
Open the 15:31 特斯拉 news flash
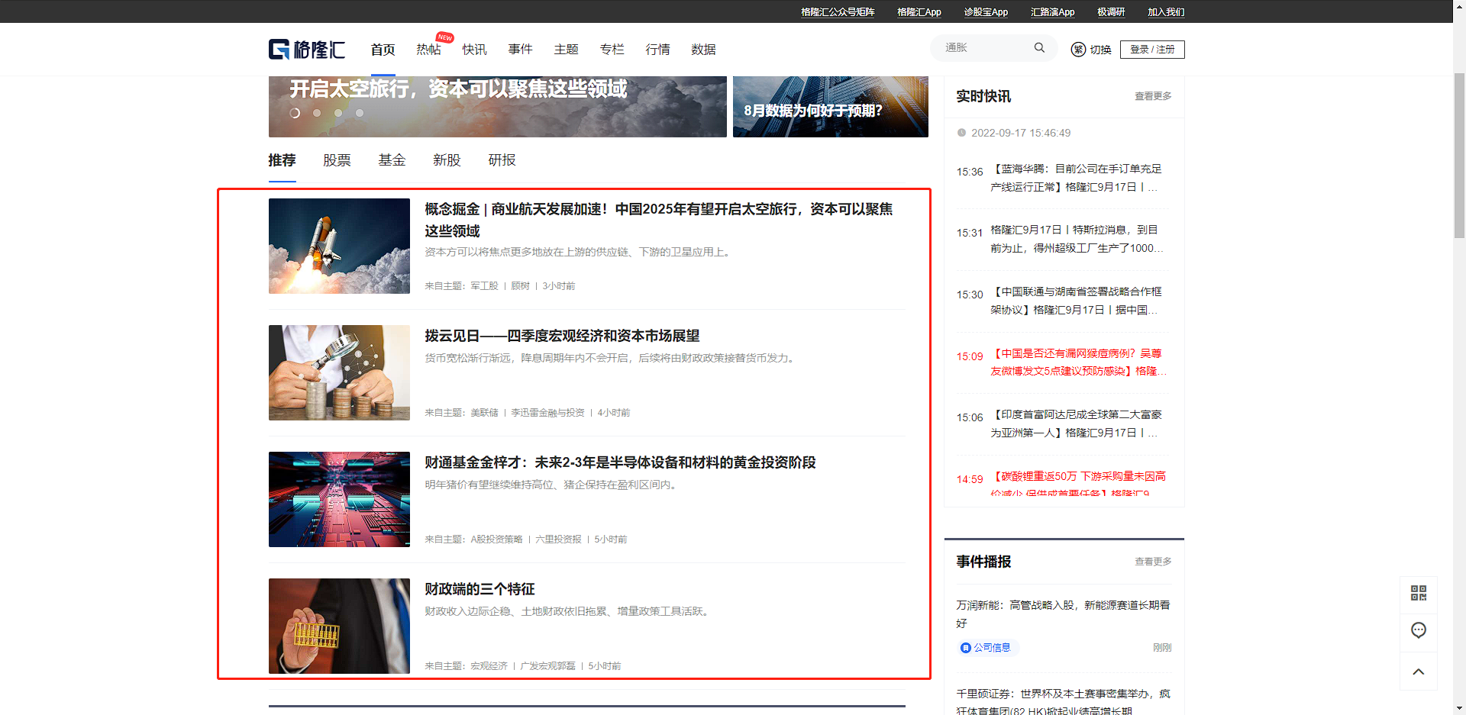tap(1076, 239)
